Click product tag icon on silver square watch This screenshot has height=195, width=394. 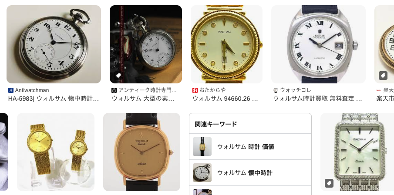pos(329,183)
